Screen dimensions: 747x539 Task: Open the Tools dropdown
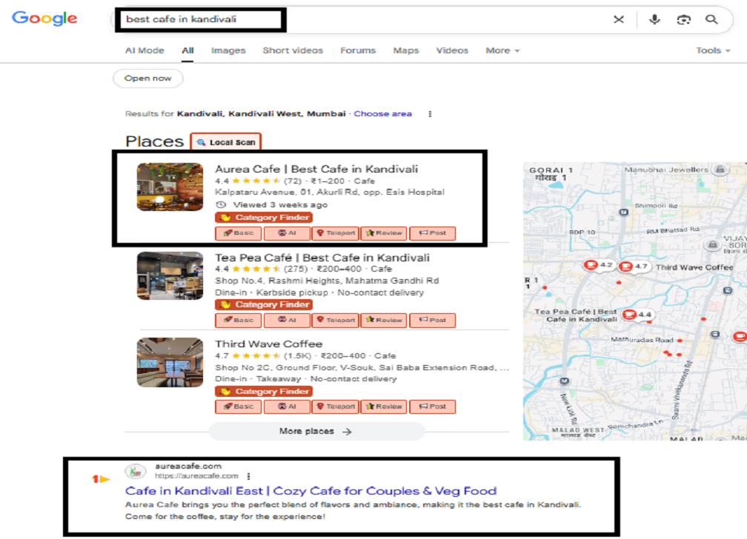pos(708,50)
